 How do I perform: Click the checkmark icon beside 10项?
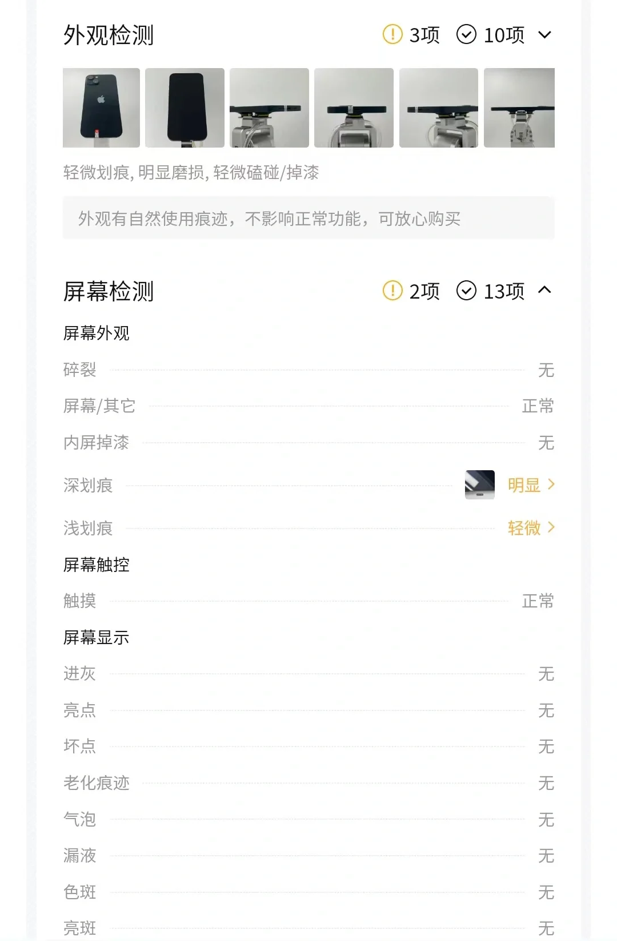pos(466,34)
